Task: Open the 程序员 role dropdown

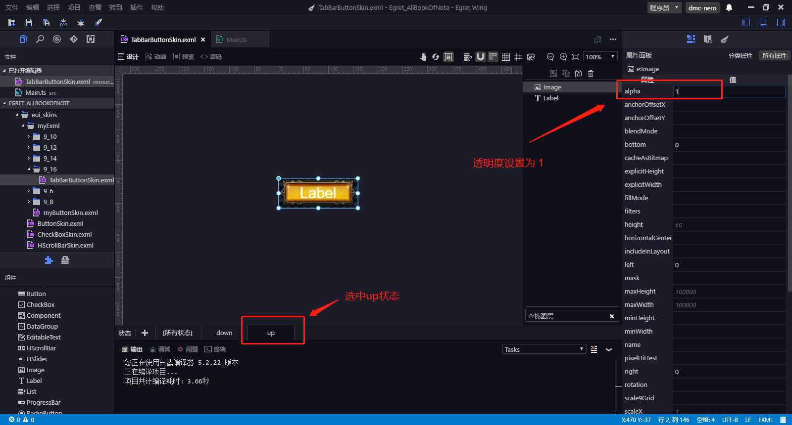Action: pyautogui.click(x=664, y=7)
